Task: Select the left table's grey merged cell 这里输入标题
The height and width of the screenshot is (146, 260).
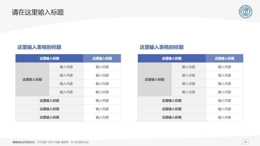Action: coord(32,79)
